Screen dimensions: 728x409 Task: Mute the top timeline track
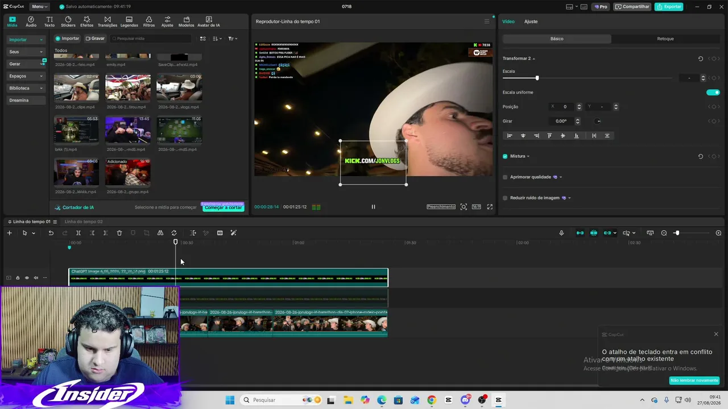pos(36,278)
